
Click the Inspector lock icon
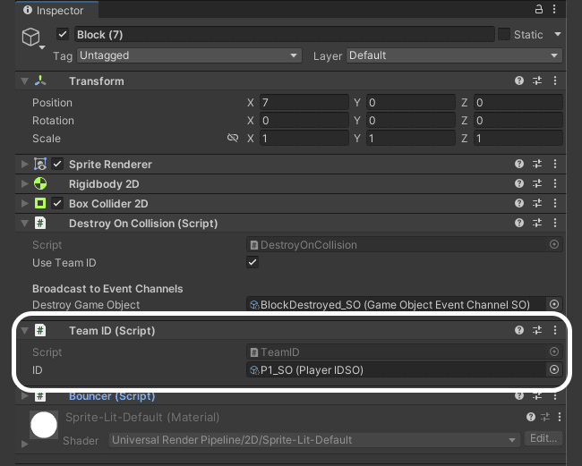539,9
